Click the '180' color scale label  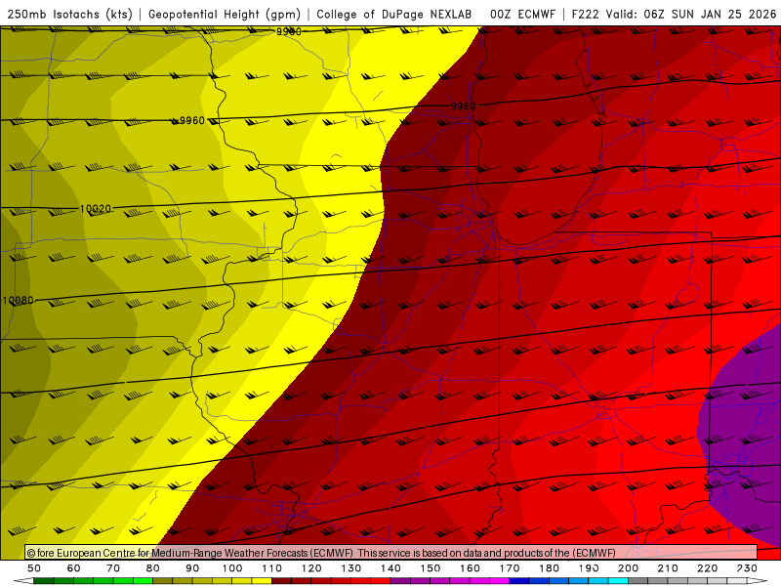(549, 568)
